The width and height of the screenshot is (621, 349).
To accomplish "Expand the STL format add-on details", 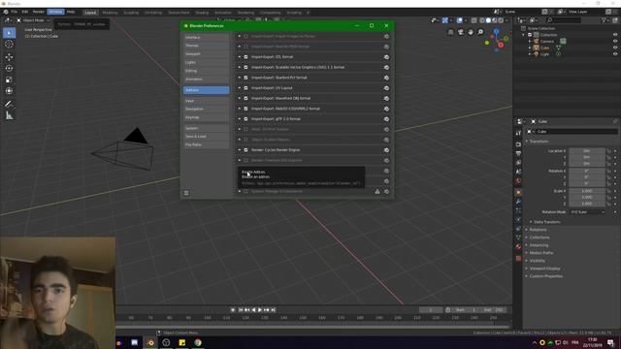I will [x=240, y=57].
